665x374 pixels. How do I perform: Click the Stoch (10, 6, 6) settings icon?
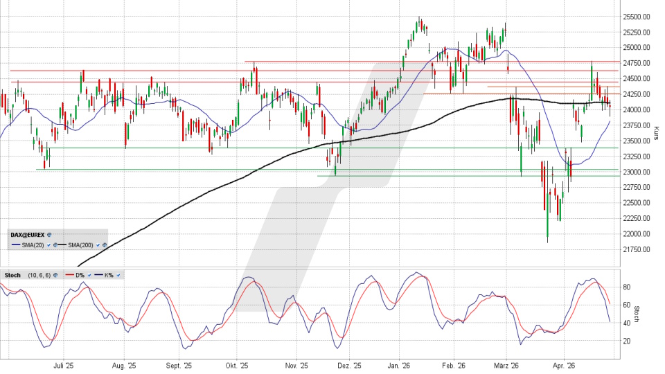pyautogui.click(x=57, y=275)
